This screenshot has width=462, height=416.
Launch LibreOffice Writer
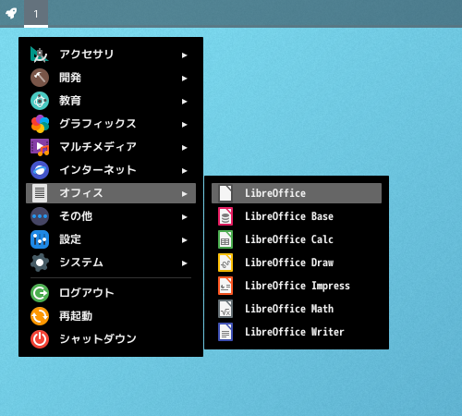[x=297, y=332]
